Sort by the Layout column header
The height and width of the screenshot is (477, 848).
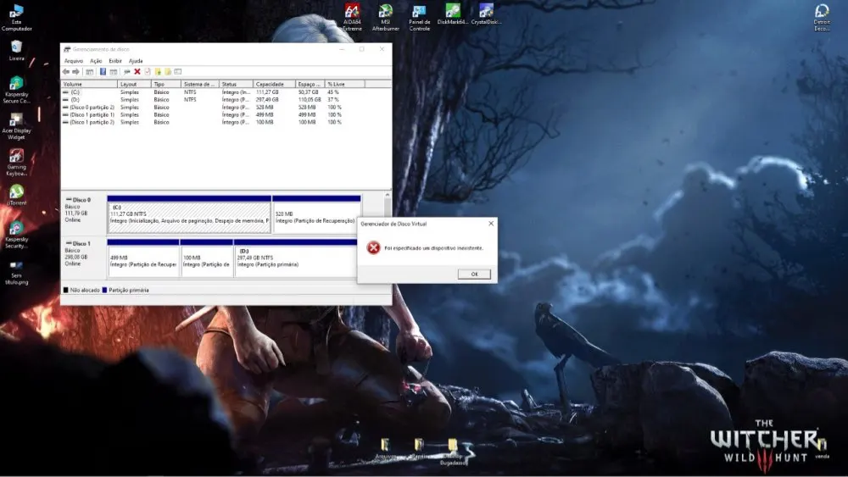pos(134,84)
